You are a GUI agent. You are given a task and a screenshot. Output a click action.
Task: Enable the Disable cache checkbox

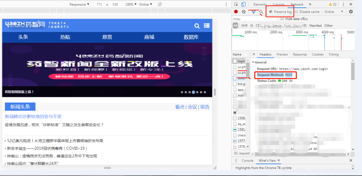pos(296,11)
